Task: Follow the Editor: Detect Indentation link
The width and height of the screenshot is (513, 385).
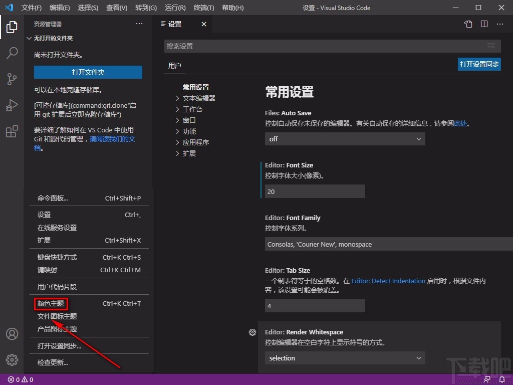Action: [x=388, y=281]
